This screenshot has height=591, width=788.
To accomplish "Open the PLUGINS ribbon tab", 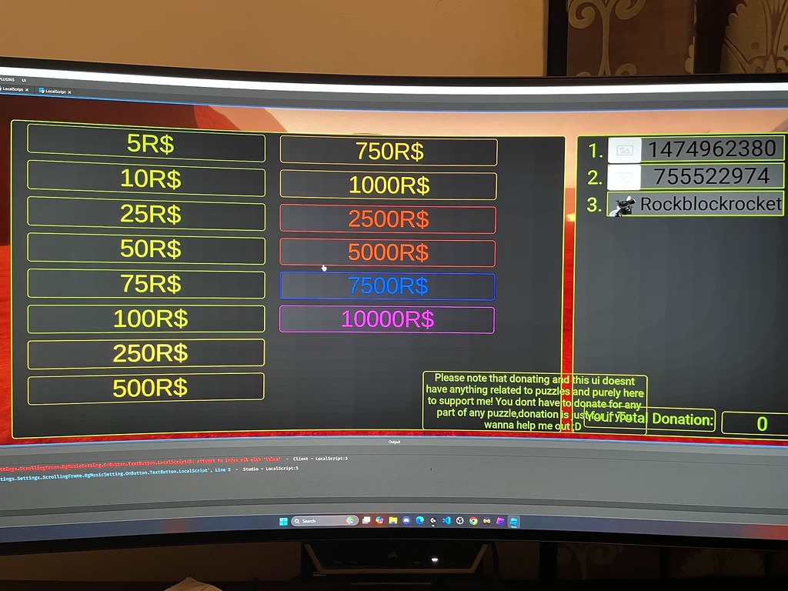I will tap(7, 79).
